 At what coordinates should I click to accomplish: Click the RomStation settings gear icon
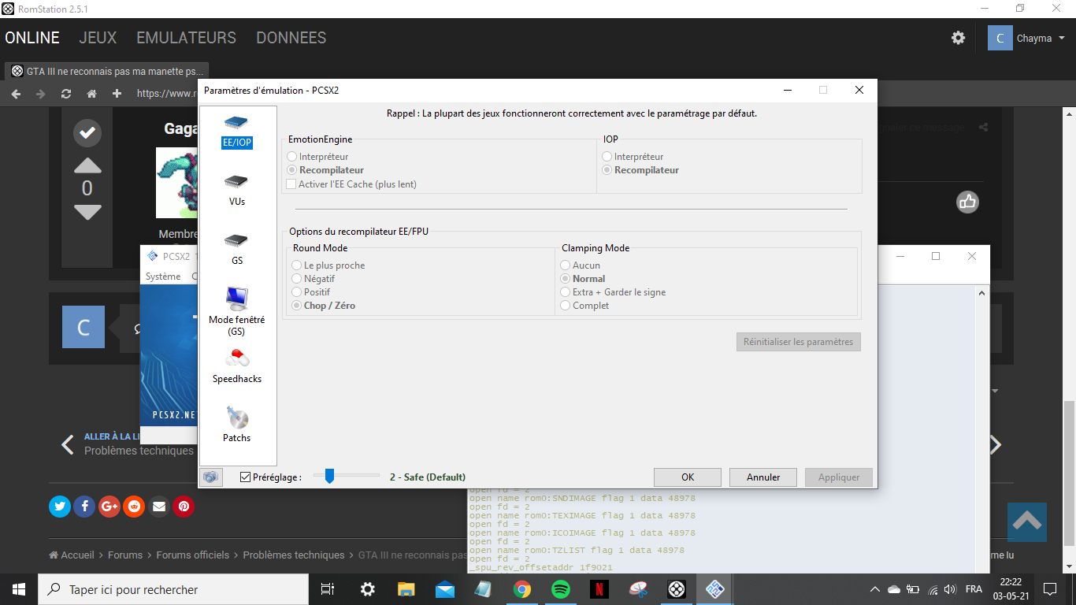coord(958,38)
